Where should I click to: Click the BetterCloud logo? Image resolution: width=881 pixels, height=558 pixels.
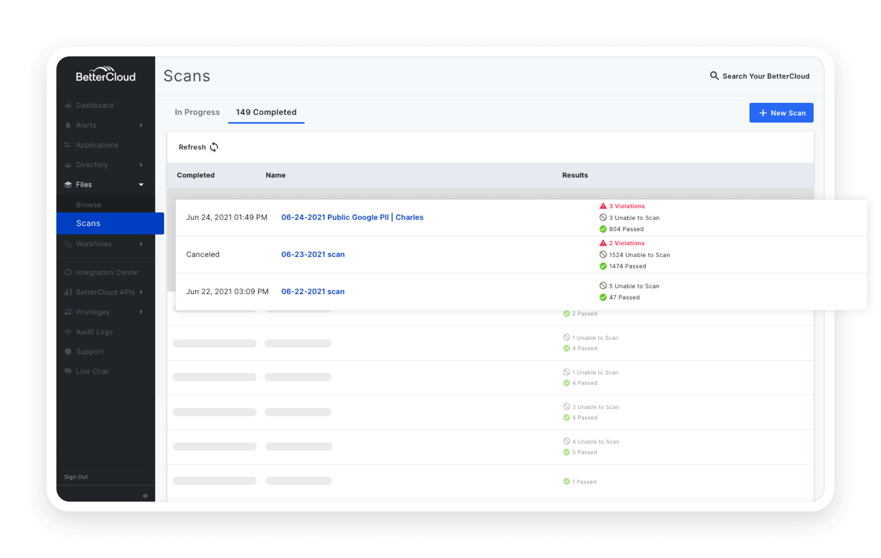[x=106, y=74]
